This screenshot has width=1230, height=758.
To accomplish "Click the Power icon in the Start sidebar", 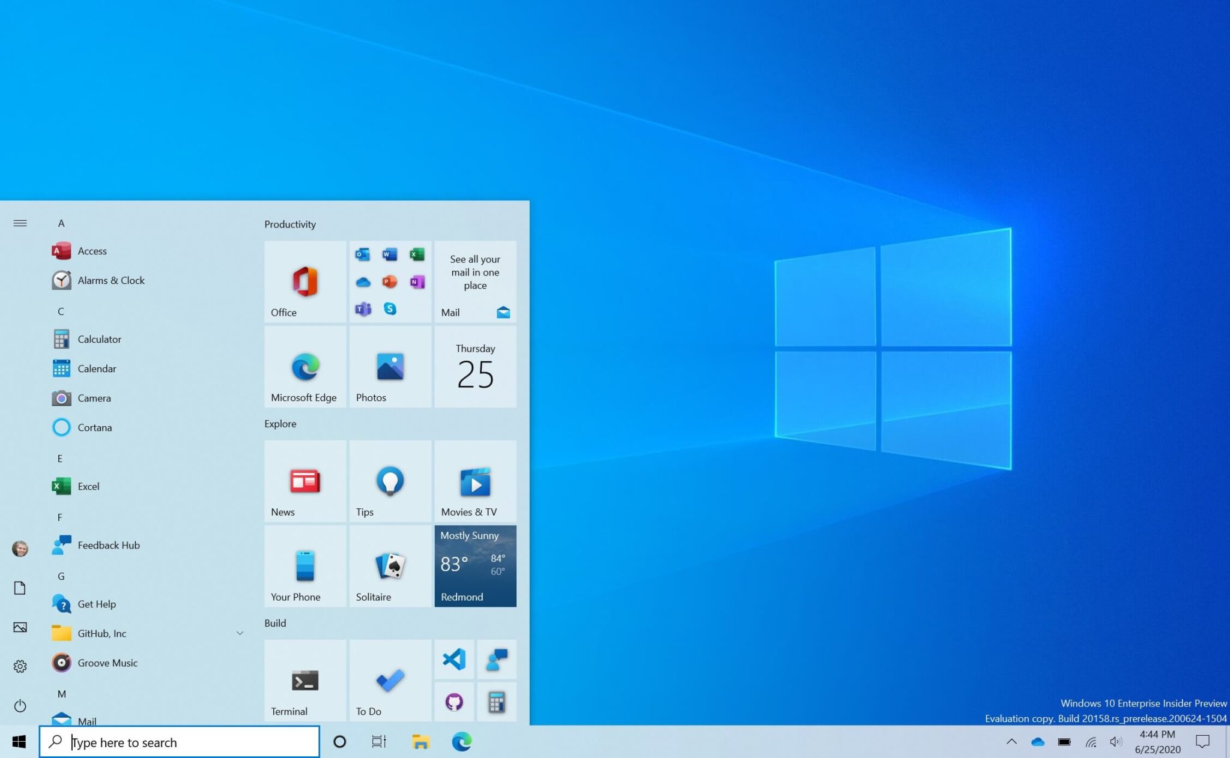I will (x=20, y=706).
